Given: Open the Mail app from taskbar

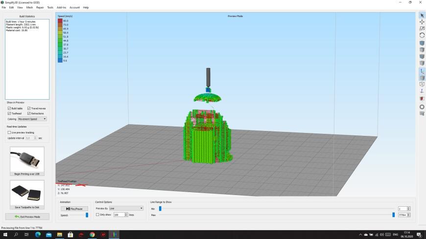Looking at the screenshot, I should tap(48, 235).
